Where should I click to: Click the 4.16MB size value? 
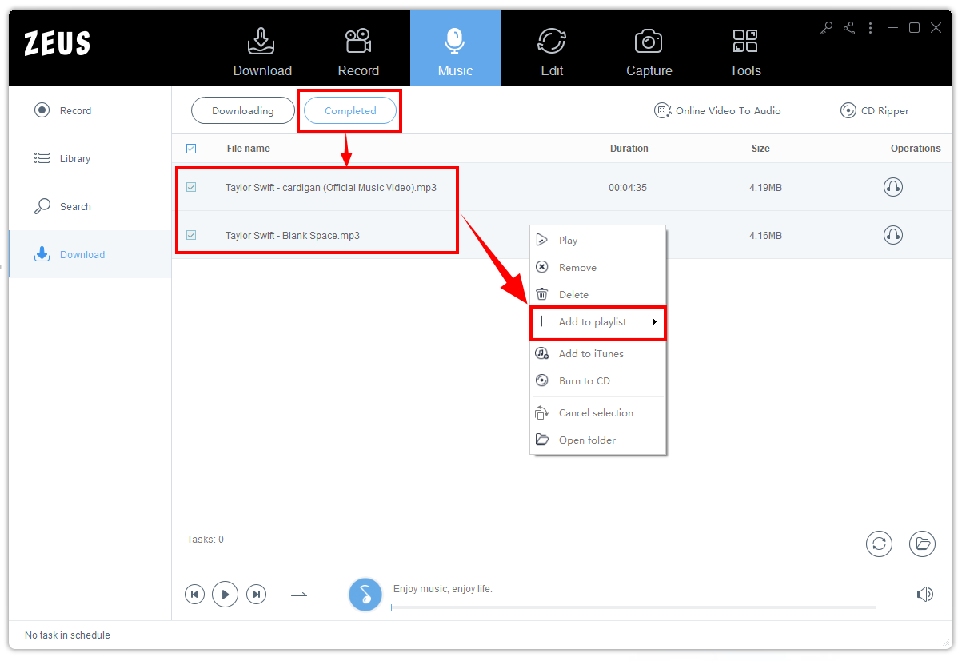click(x=765, y=236)
